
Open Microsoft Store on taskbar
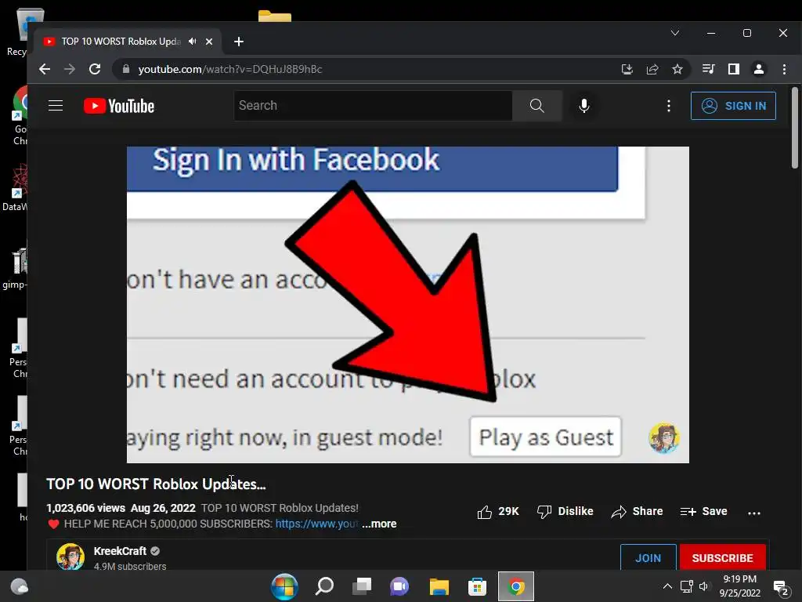click(477, 586)
